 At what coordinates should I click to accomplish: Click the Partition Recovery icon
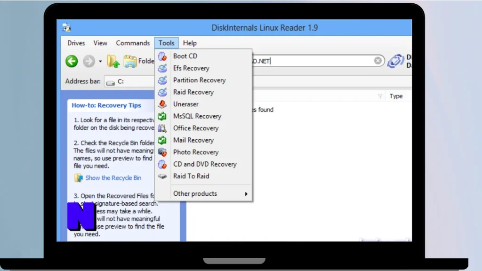point(162,80)
